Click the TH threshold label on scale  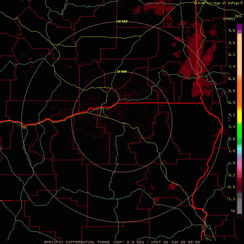(233, 211)
